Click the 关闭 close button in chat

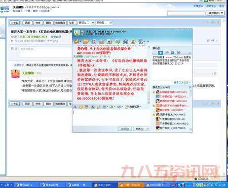[125, 129]
